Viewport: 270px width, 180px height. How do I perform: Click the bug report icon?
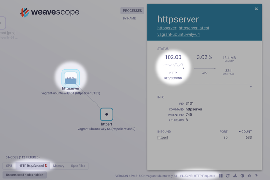249,176
